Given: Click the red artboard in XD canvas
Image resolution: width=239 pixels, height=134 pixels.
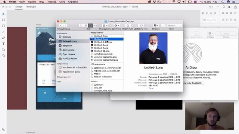Looking at the screenshot, I should click(x=17, y=68).
